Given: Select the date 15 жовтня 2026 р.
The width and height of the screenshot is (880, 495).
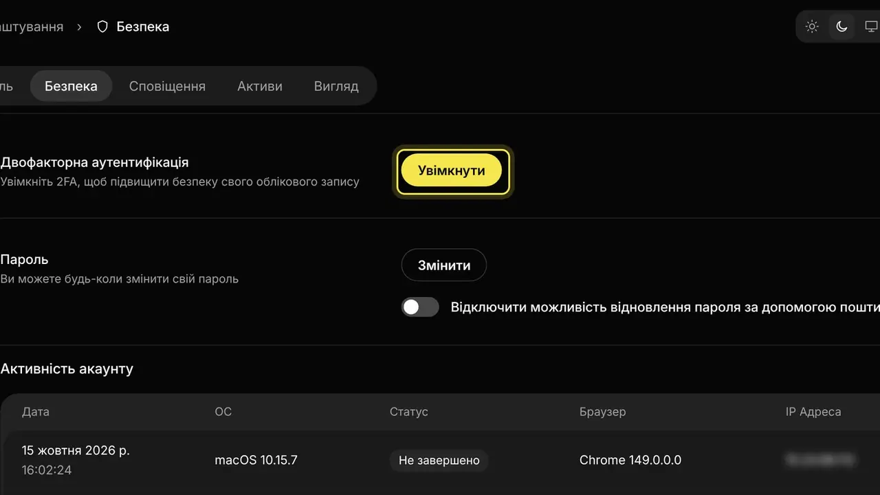Looking at the screenshot, I should (76, 451).
